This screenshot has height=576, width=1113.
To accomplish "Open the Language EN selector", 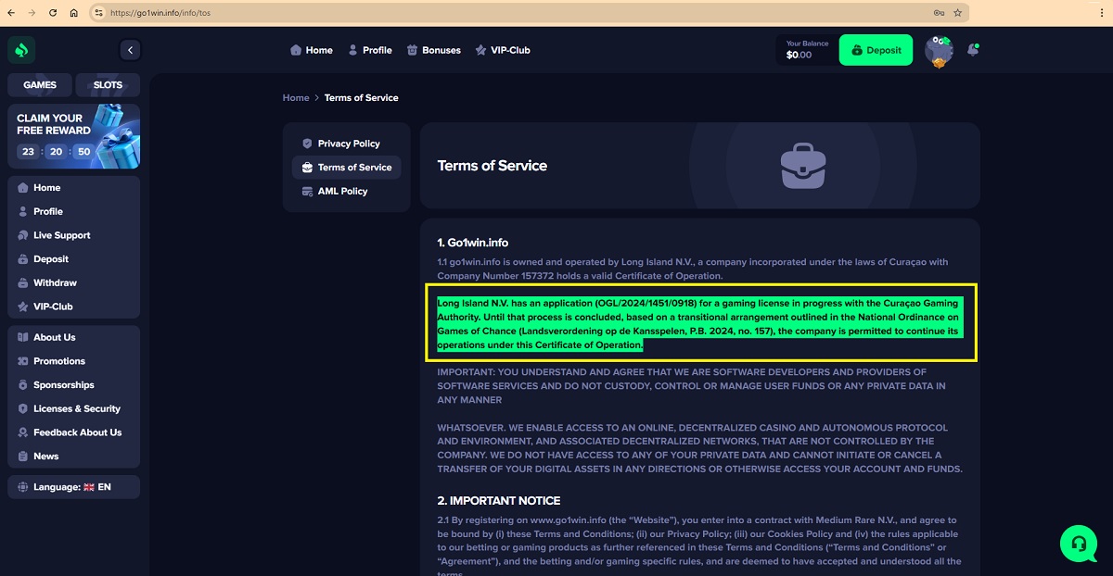I will (x=73, y=487).
